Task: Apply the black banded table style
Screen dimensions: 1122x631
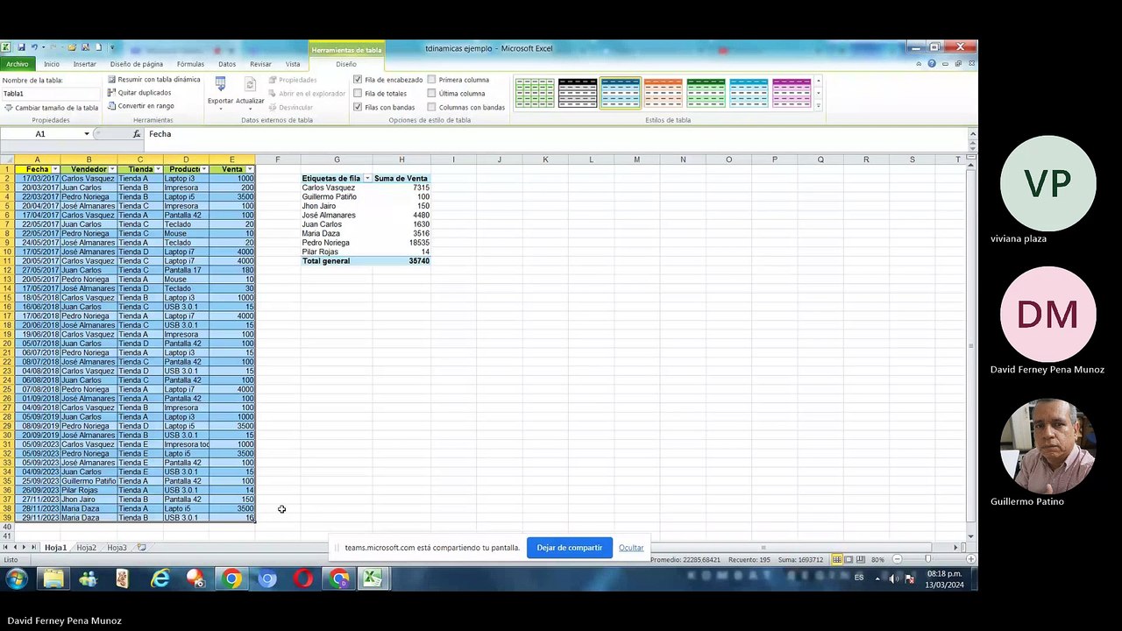Action: click(578, 93)
